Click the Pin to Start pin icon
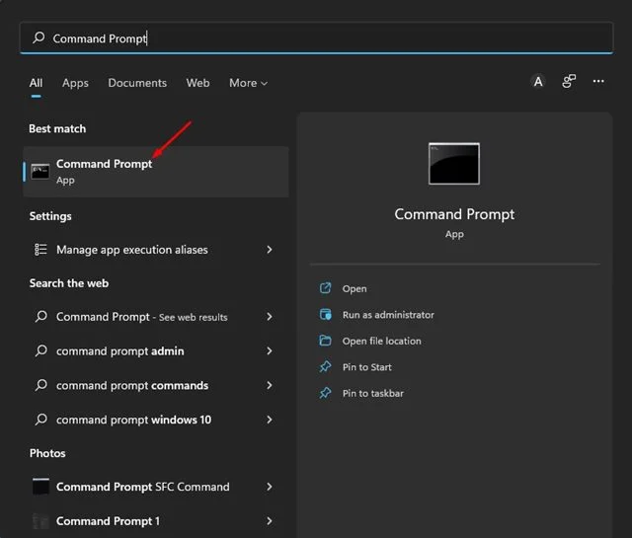 tap(325, 366)
